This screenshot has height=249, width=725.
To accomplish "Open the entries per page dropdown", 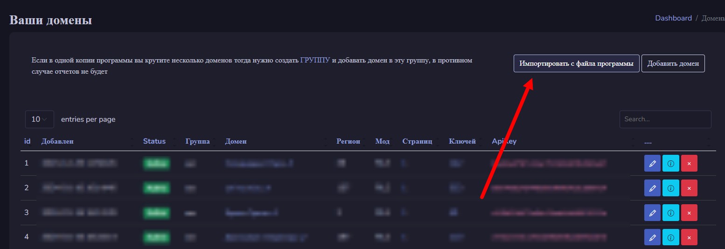I will (x=39, y=119).
